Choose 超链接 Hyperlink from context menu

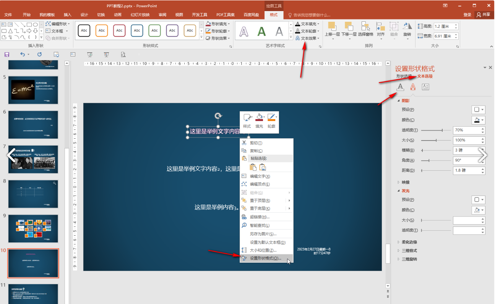[x=266, y=217]
